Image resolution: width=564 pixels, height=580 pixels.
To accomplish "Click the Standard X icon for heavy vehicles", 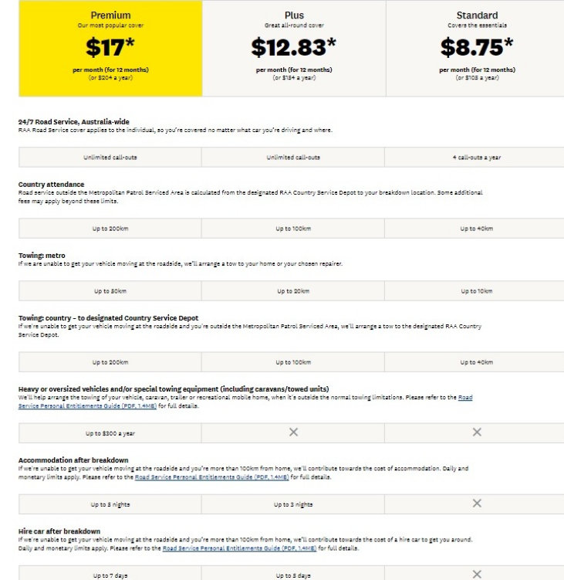I will [477, 432].
